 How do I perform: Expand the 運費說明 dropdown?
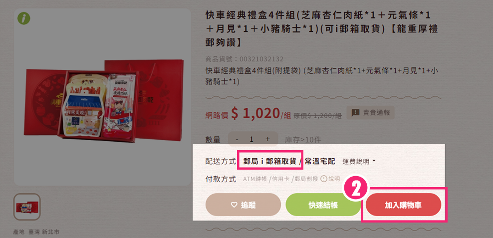click(359, 162)
